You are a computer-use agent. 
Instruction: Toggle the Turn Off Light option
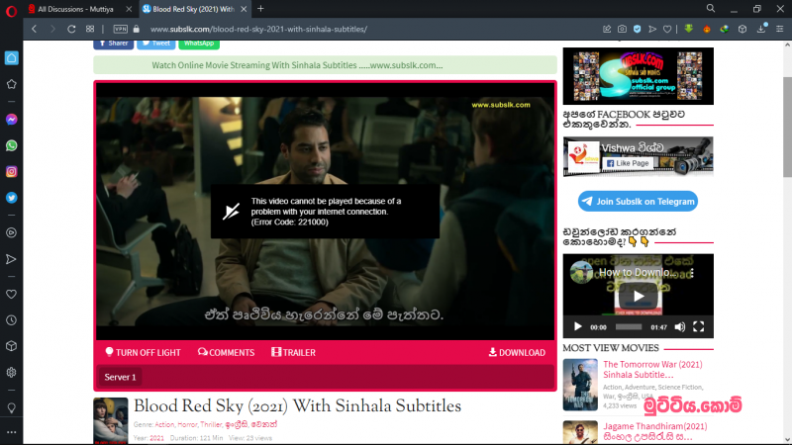click(x=143, y=353)
